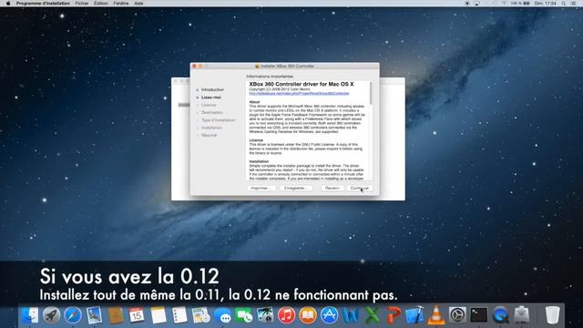This screenshot has height=328, width=583.
Task: Launch Safari compass icon in dock
Action: tap(73, 315)
